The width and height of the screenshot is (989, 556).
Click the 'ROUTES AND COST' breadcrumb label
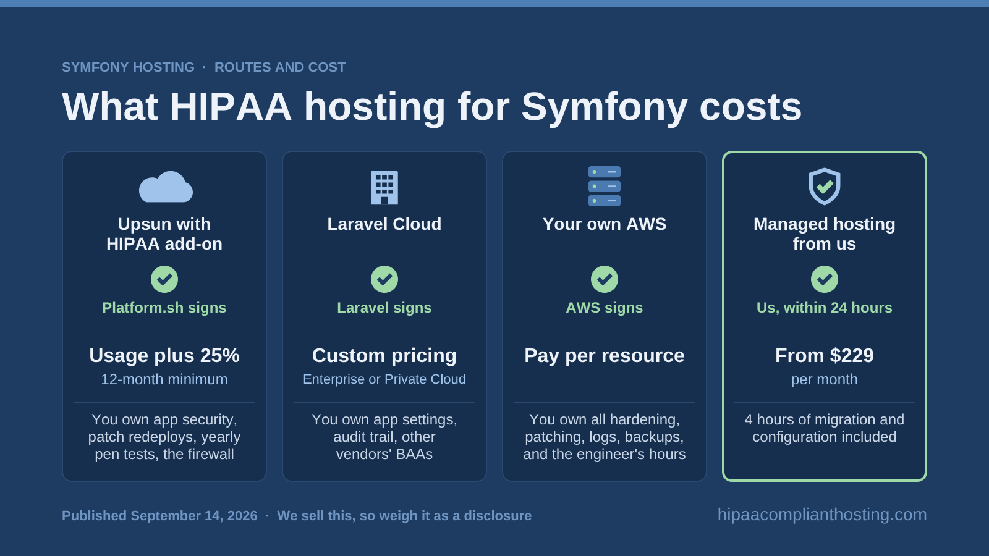tap(280, 67)
